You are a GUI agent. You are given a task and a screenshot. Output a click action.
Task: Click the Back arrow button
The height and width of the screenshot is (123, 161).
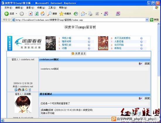point(6,14)
